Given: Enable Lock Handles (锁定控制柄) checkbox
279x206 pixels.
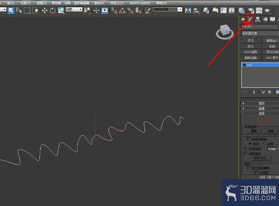Looking at the screenshot, I should click(249, 139).
